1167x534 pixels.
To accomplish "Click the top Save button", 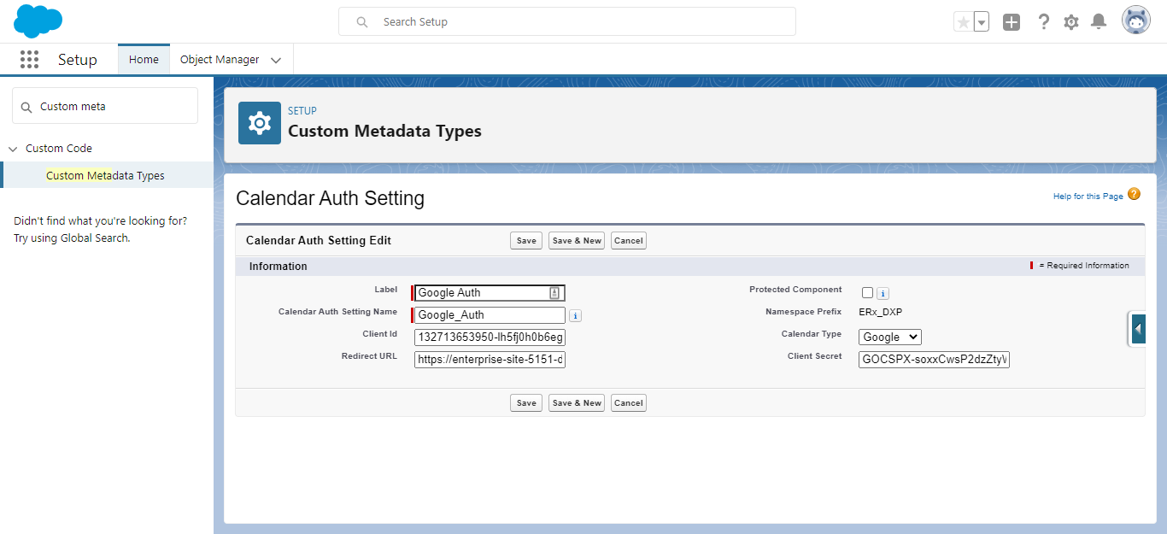I will pos(526,241).
